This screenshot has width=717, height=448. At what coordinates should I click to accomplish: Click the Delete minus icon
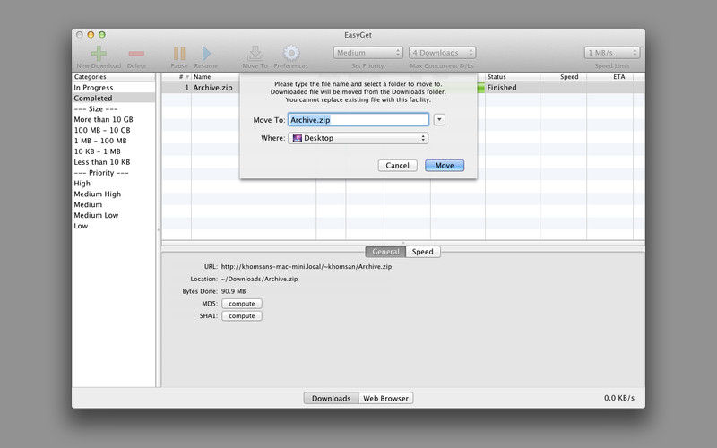pos(136,54)
